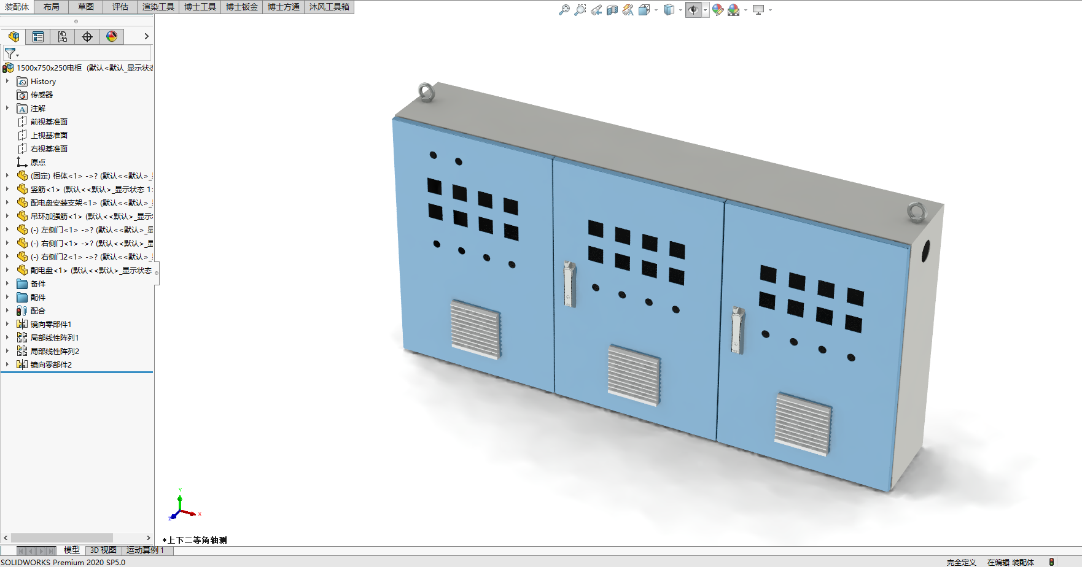
Task: Activate Zoom to Area tool
Action: click(580, 10)
